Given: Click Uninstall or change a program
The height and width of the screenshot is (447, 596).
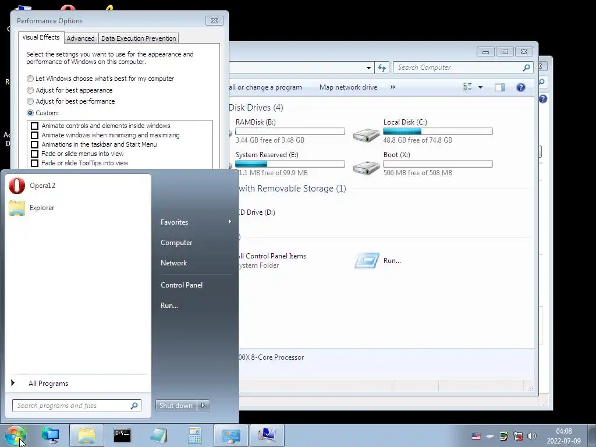Looking at the screenshot, I should (265, 87).
